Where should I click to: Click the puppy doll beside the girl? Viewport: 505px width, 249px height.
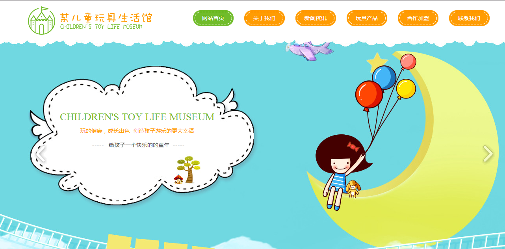pos(353,188)
